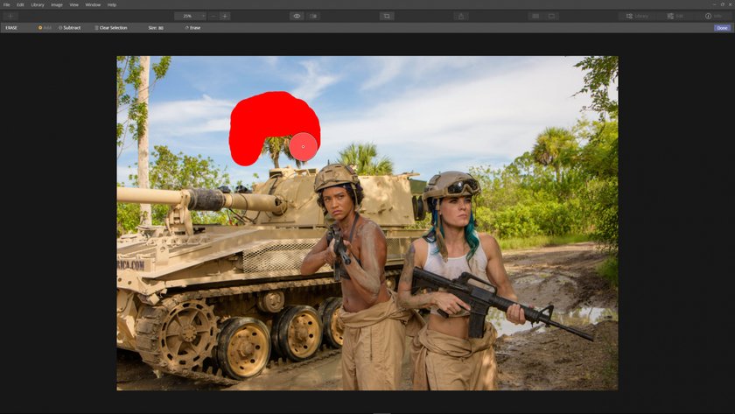Switch to the gallery grid view icon
The height and width of the screenshot is (414, 735).
[x=535, y=16]
